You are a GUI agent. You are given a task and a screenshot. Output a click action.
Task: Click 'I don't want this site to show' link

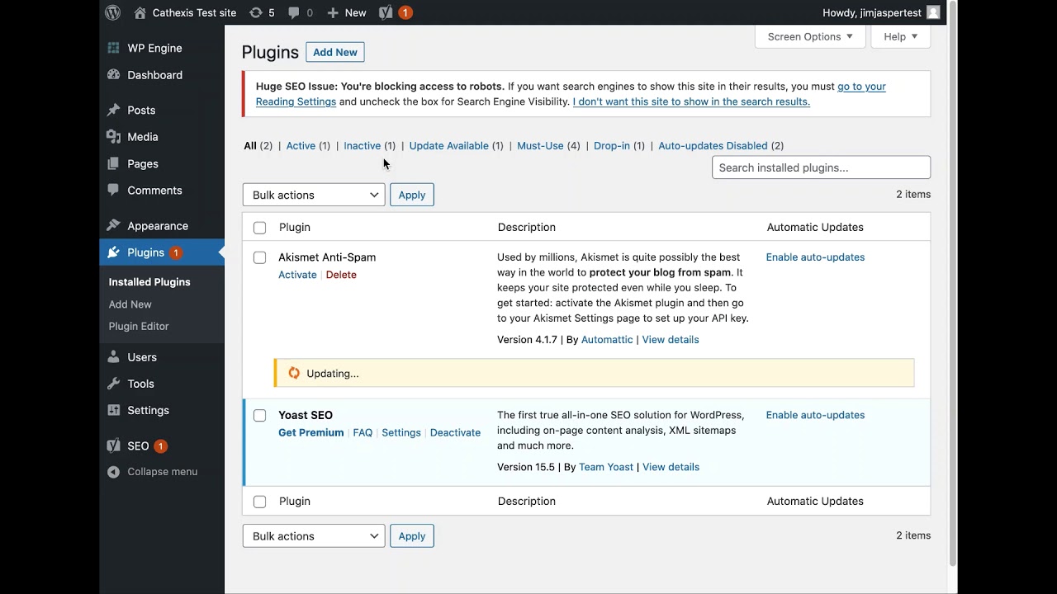point(691,101)
